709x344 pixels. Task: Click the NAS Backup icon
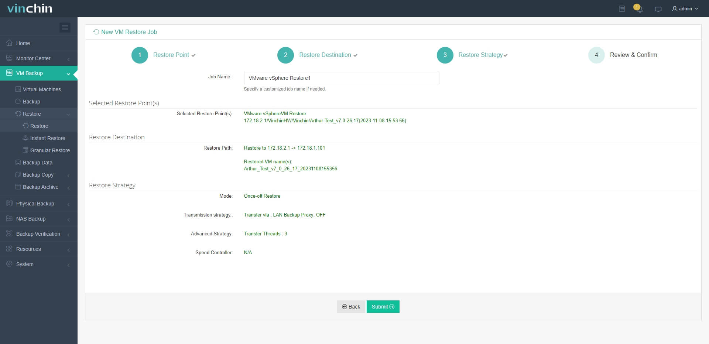pos(9,218)
